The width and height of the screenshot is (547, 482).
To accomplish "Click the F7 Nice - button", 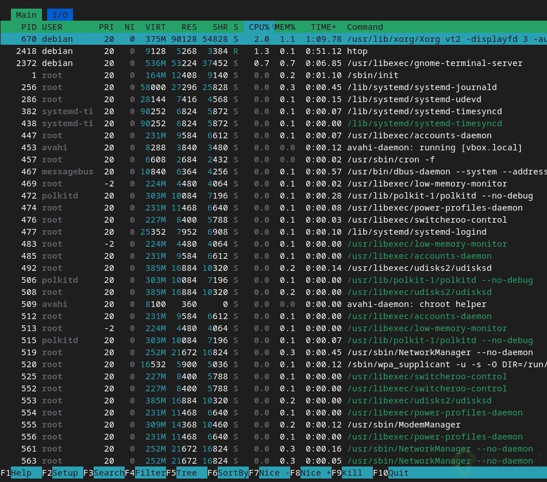I will coord(269,473).
